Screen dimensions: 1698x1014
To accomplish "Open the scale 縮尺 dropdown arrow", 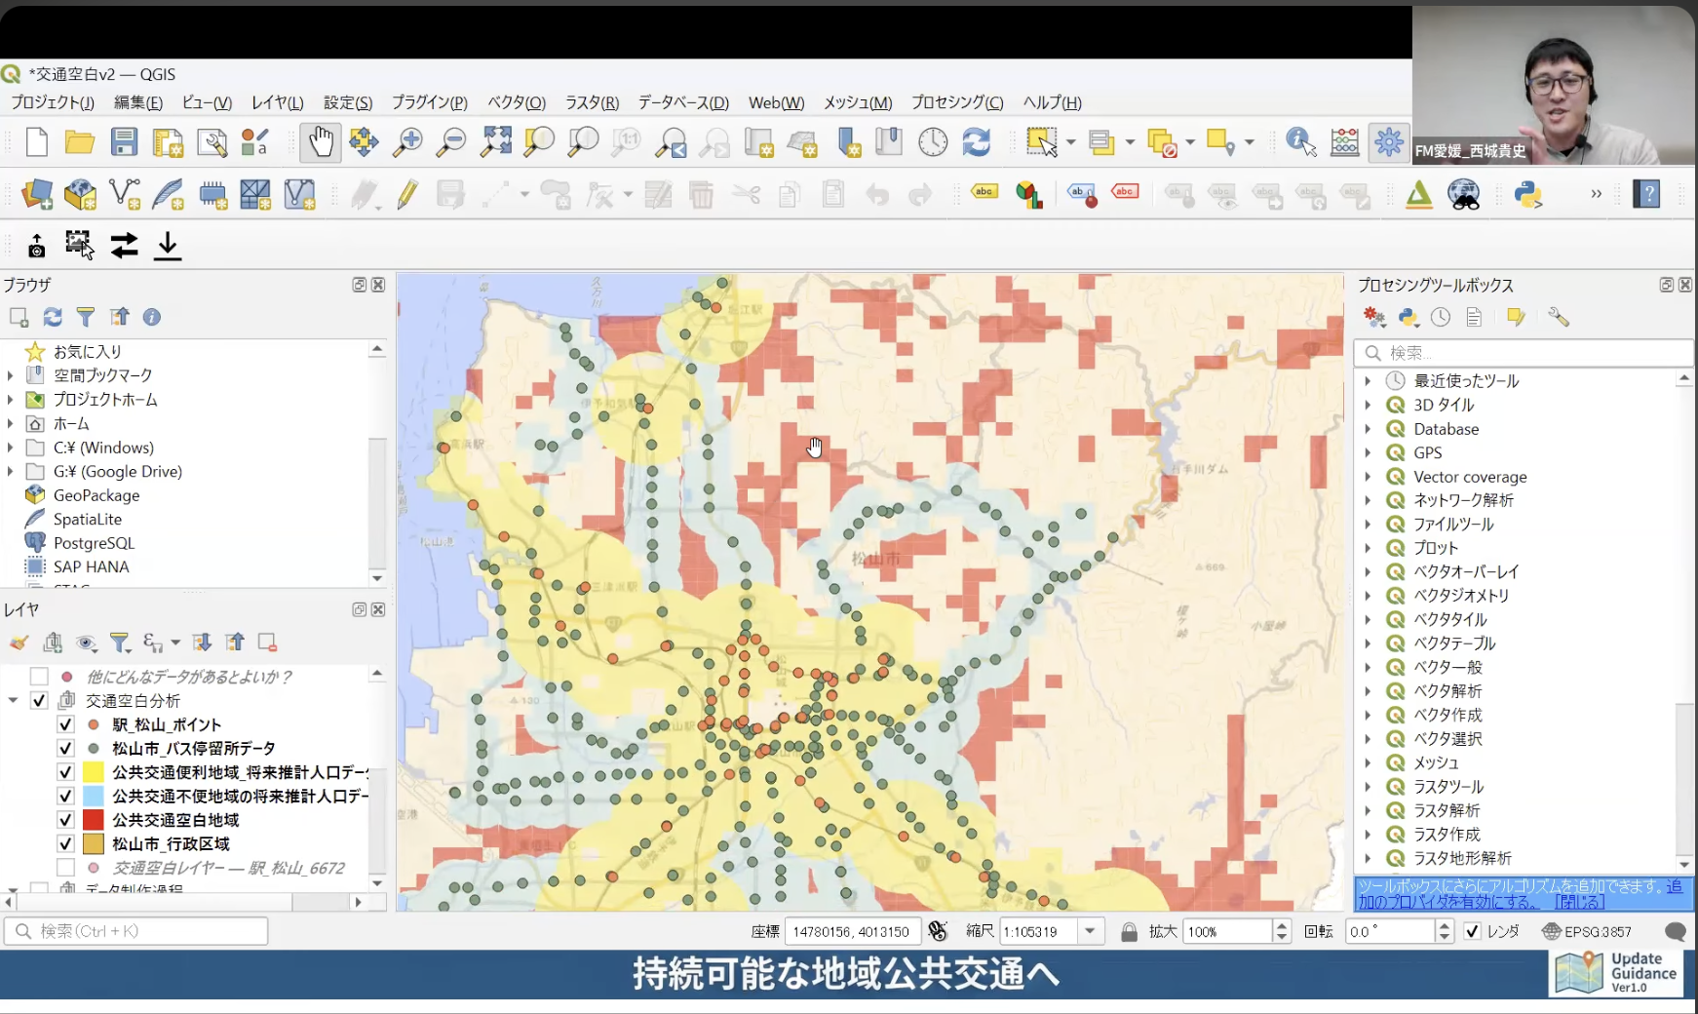I will [x=1090, y=931].
